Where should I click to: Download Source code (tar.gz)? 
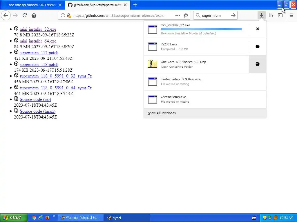click(37, 111)
